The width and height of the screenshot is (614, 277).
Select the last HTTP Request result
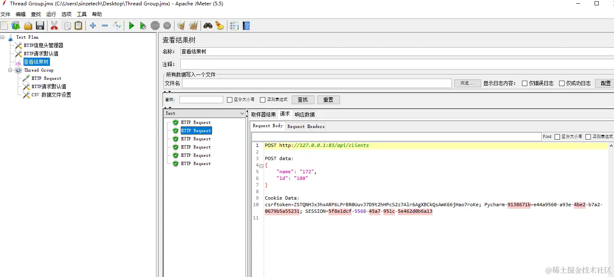pyautogui.click(x=196, y=163)
